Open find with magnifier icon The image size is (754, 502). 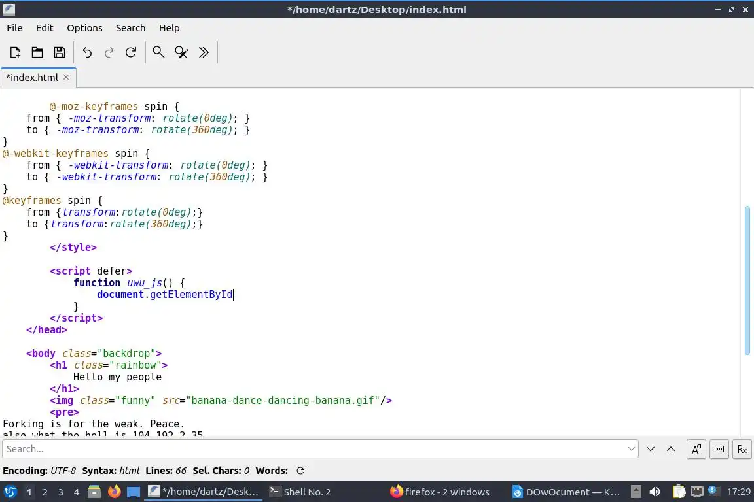point(158,52)
